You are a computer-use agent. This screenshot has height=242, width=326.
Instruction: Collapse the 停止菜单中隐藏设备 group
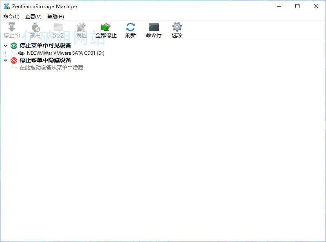coord(6,60)
